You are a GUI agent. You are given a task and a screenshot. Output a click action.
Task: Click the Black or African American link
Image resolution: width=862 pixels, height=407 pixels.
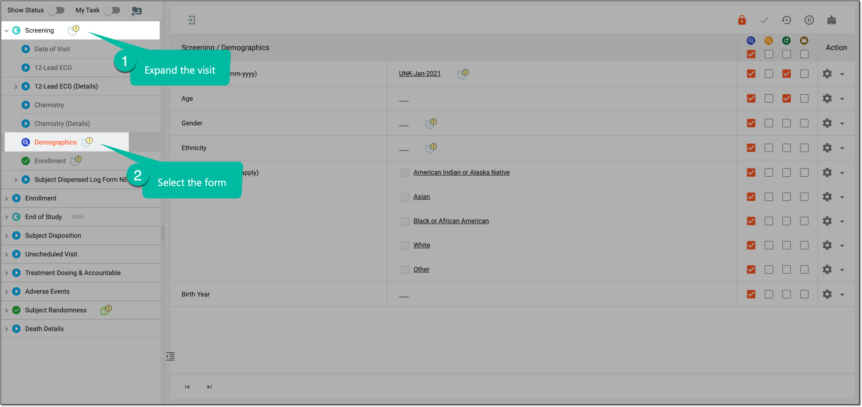point(451,221)
